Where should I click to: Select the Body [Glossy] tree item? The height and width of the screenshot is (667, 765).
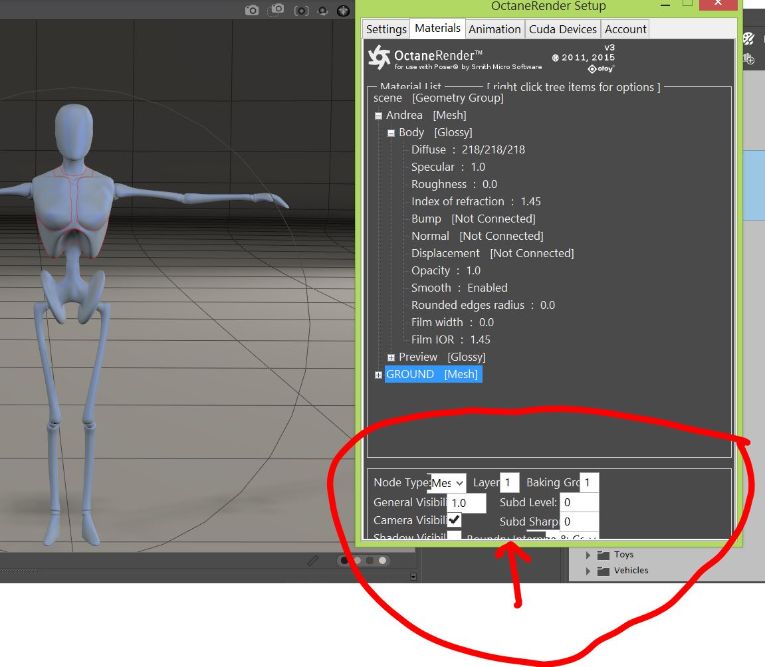435,133
